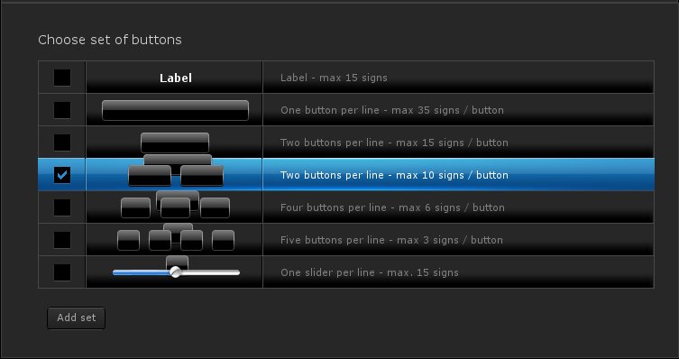Click the left button in highlighted preview
The width and height of the screenshot is (679, 359).
(150, 176)
